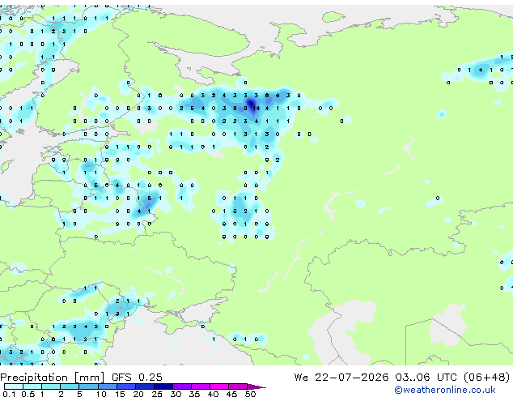513x397 pixels.
Task: Click the '15' legend scale label
Action: [x=120, y=394]
